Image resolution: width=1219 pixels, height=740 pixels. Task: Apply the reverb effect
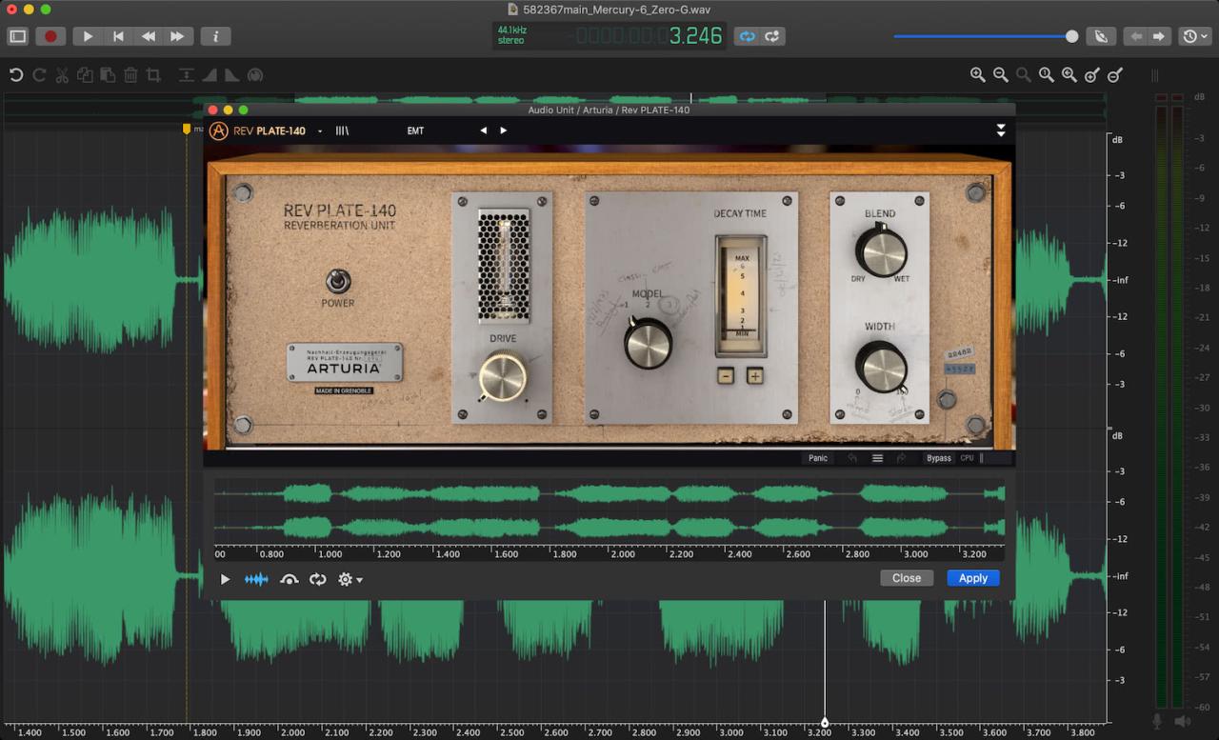[973, 578]
